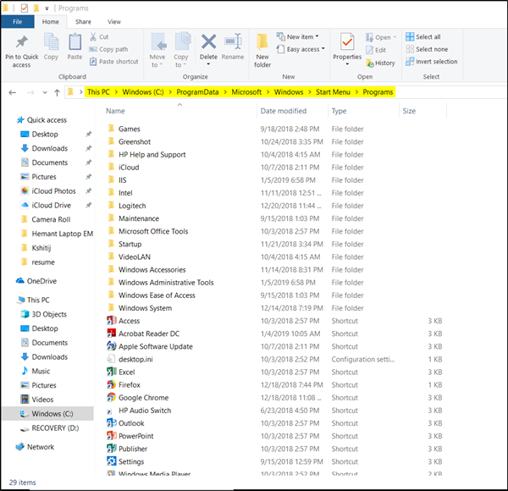Switch to the Home ribbon tab
Screen dimensions: 508x491
(x=51, y=22)
